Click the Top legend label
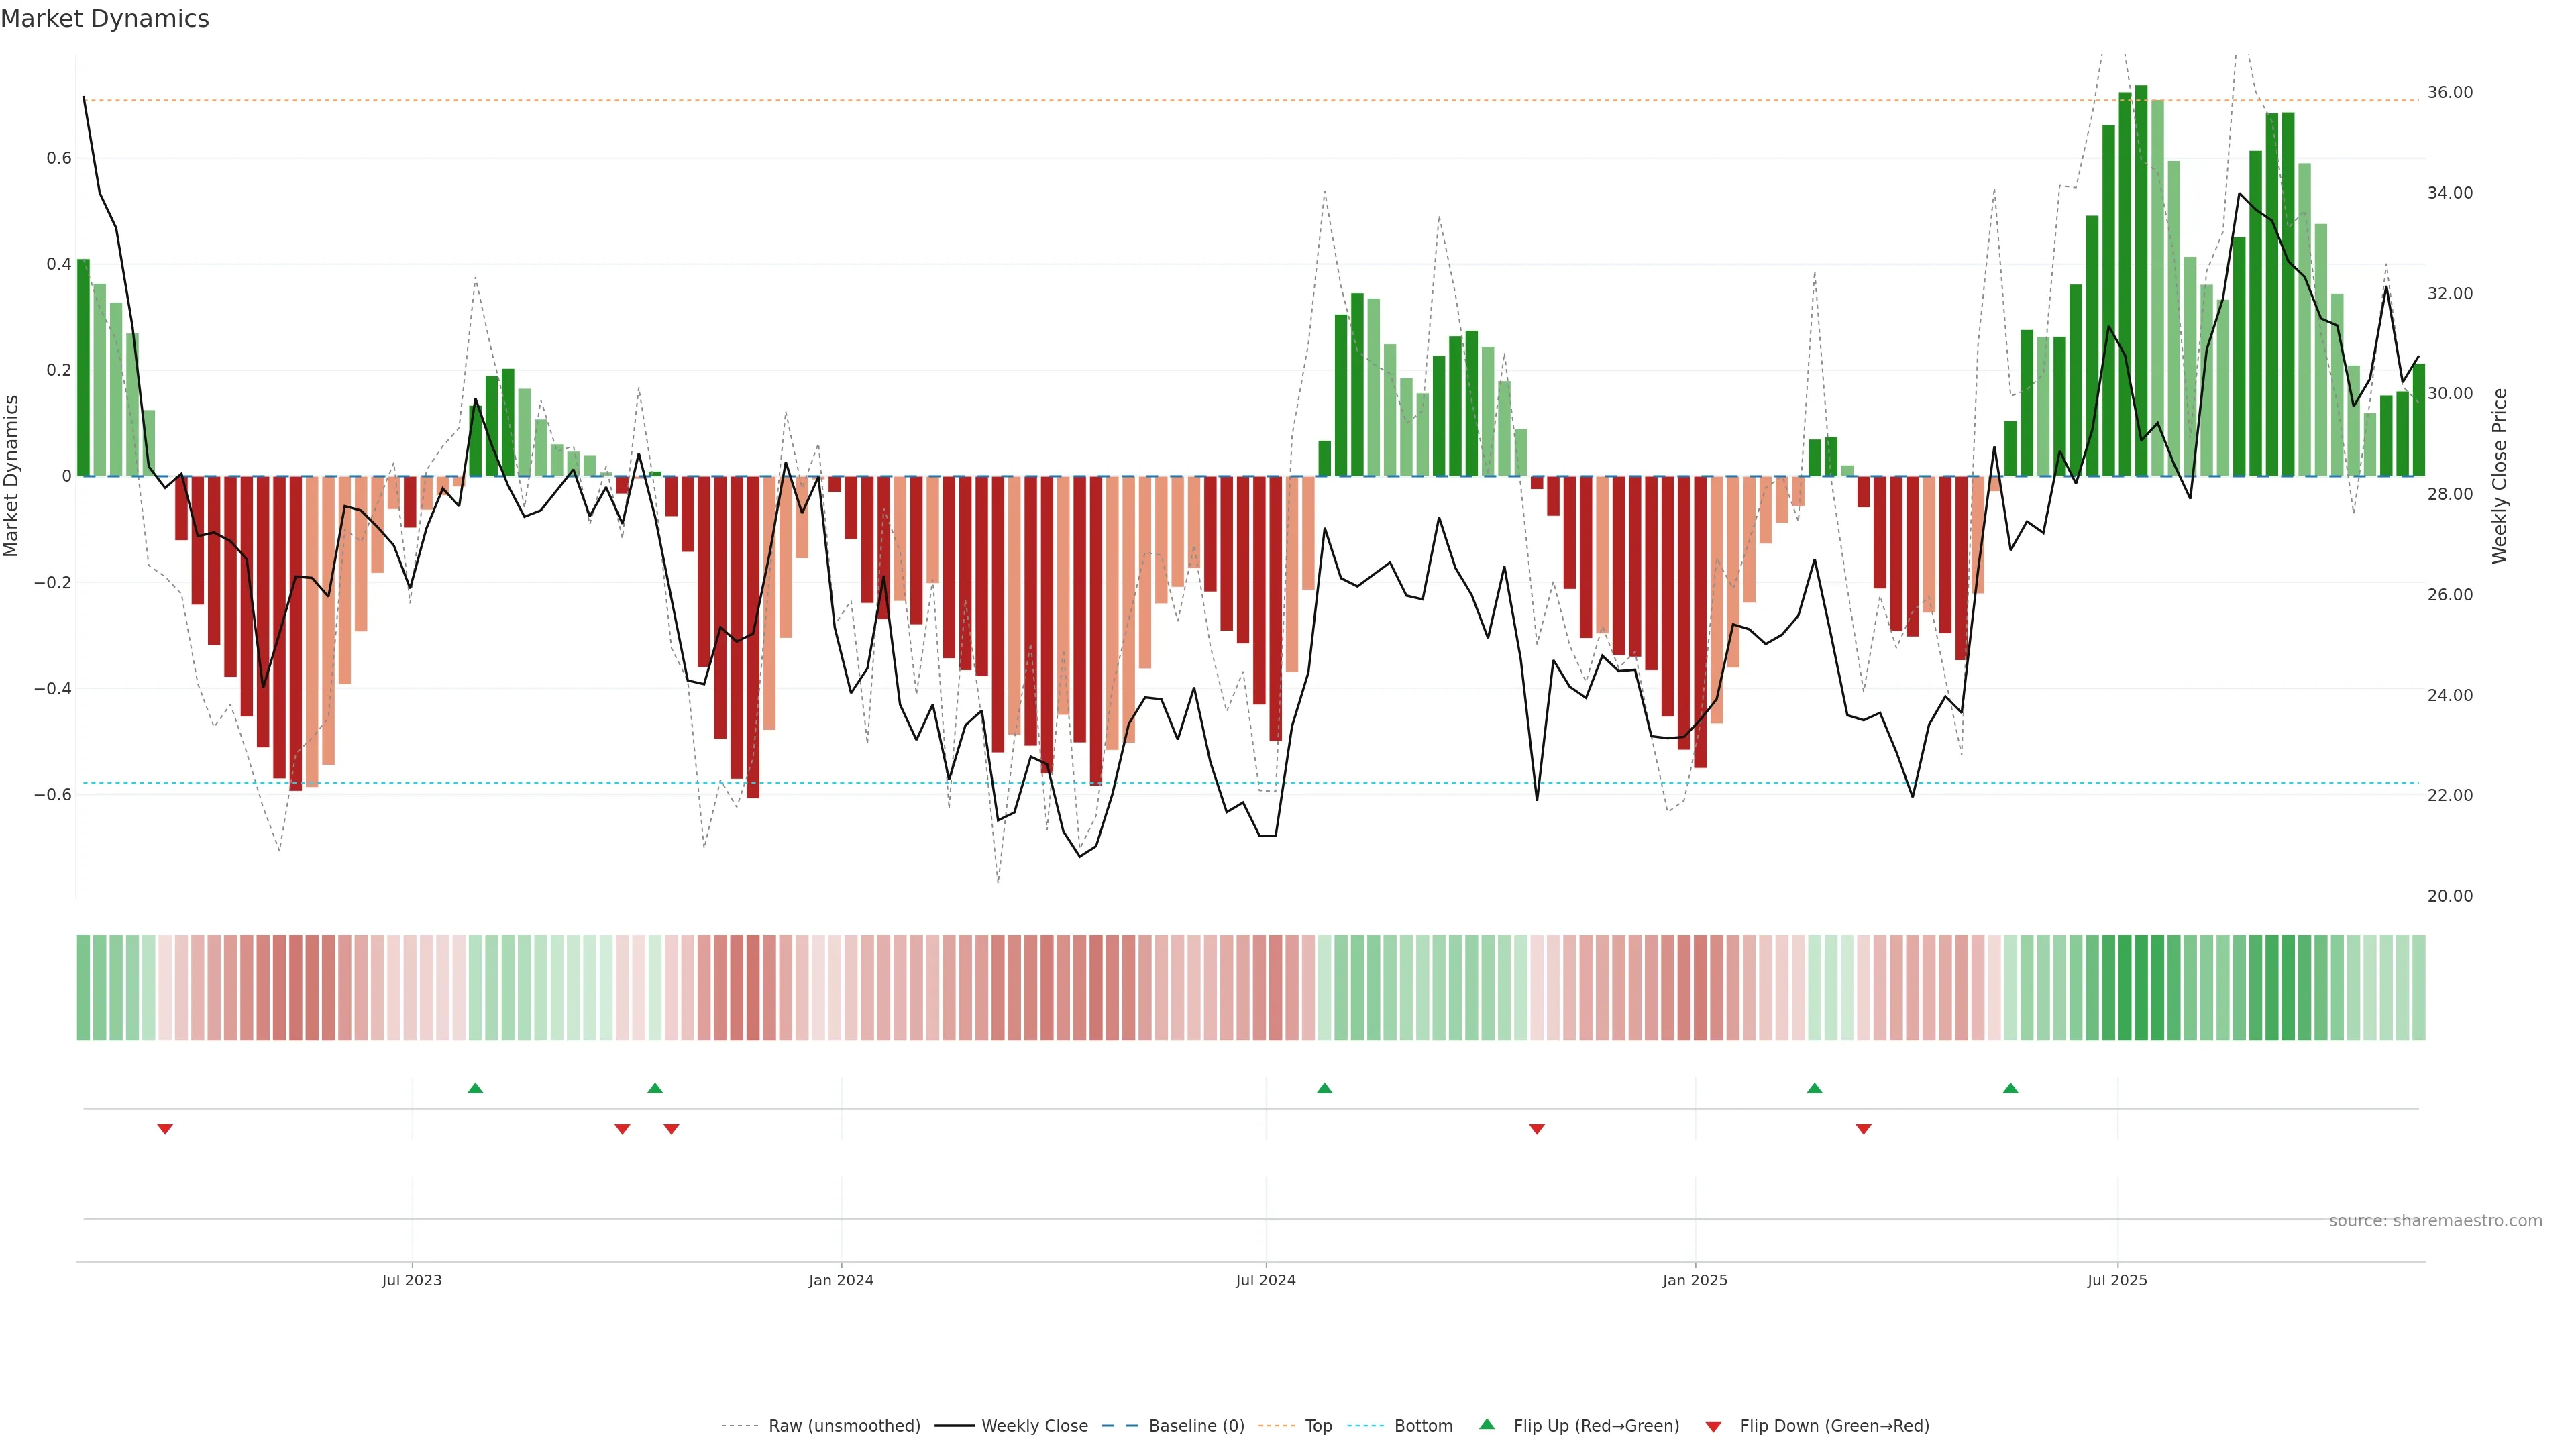 [1318, 1426]
